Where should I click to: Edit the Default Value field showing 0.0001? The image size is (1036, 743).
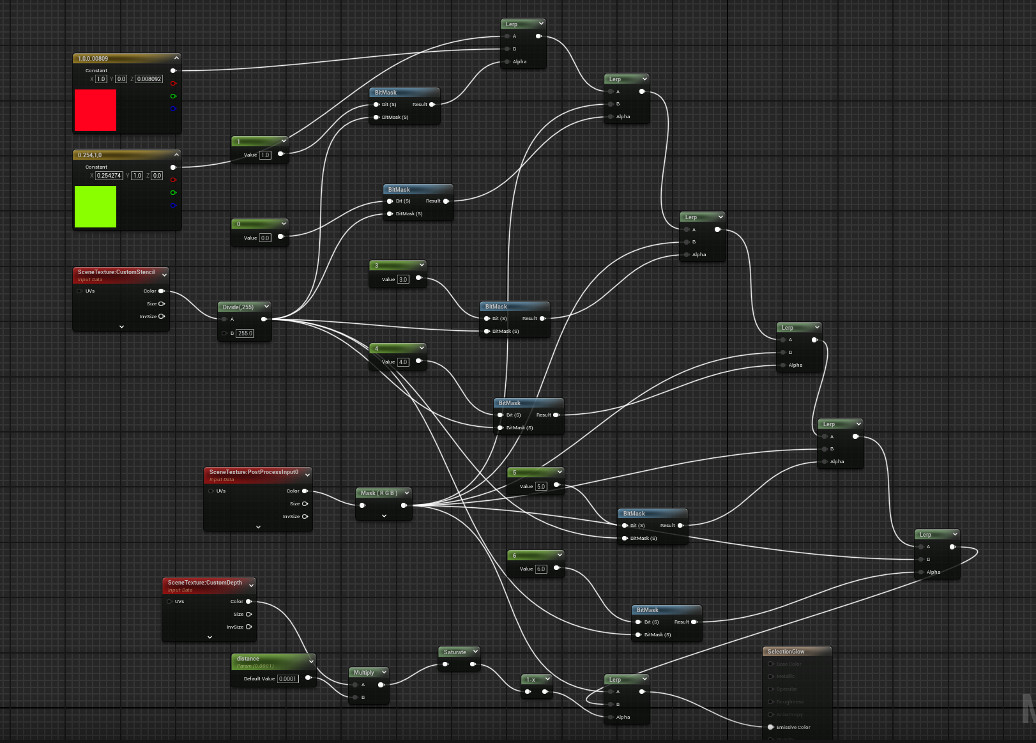[x=288, y=679]
